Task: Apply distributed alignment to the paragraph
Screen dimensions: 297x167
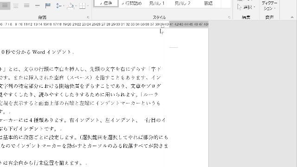Action: 37,6
